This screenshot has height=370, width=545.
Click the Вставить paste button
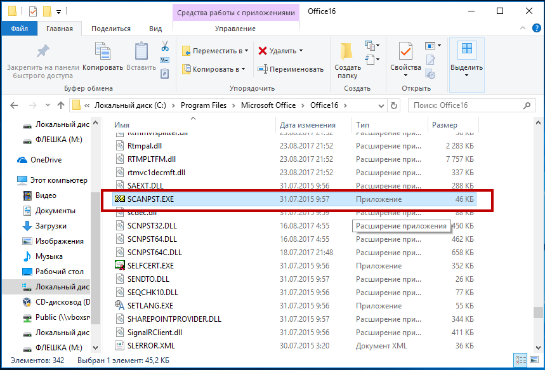point(141,56)
